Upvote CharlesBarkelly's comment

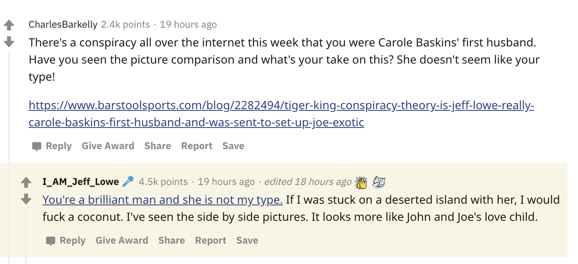9,25
